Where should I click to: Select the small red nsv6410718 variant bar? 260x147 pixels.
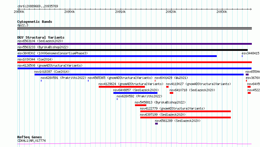(171, 93)
